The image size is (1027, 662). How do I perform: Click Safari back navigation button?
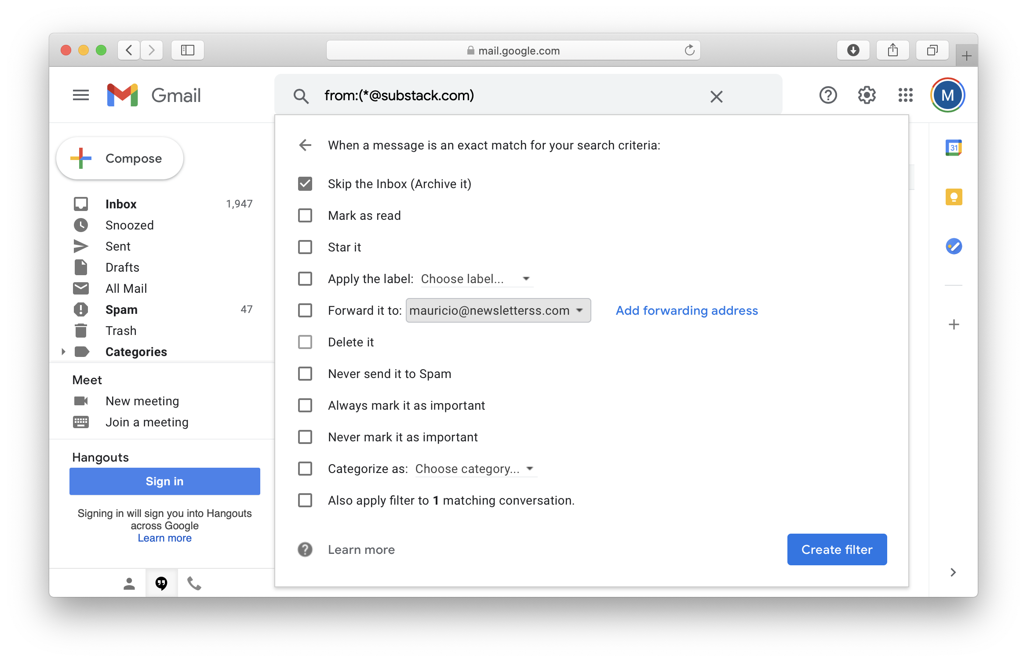coord(129,50)
